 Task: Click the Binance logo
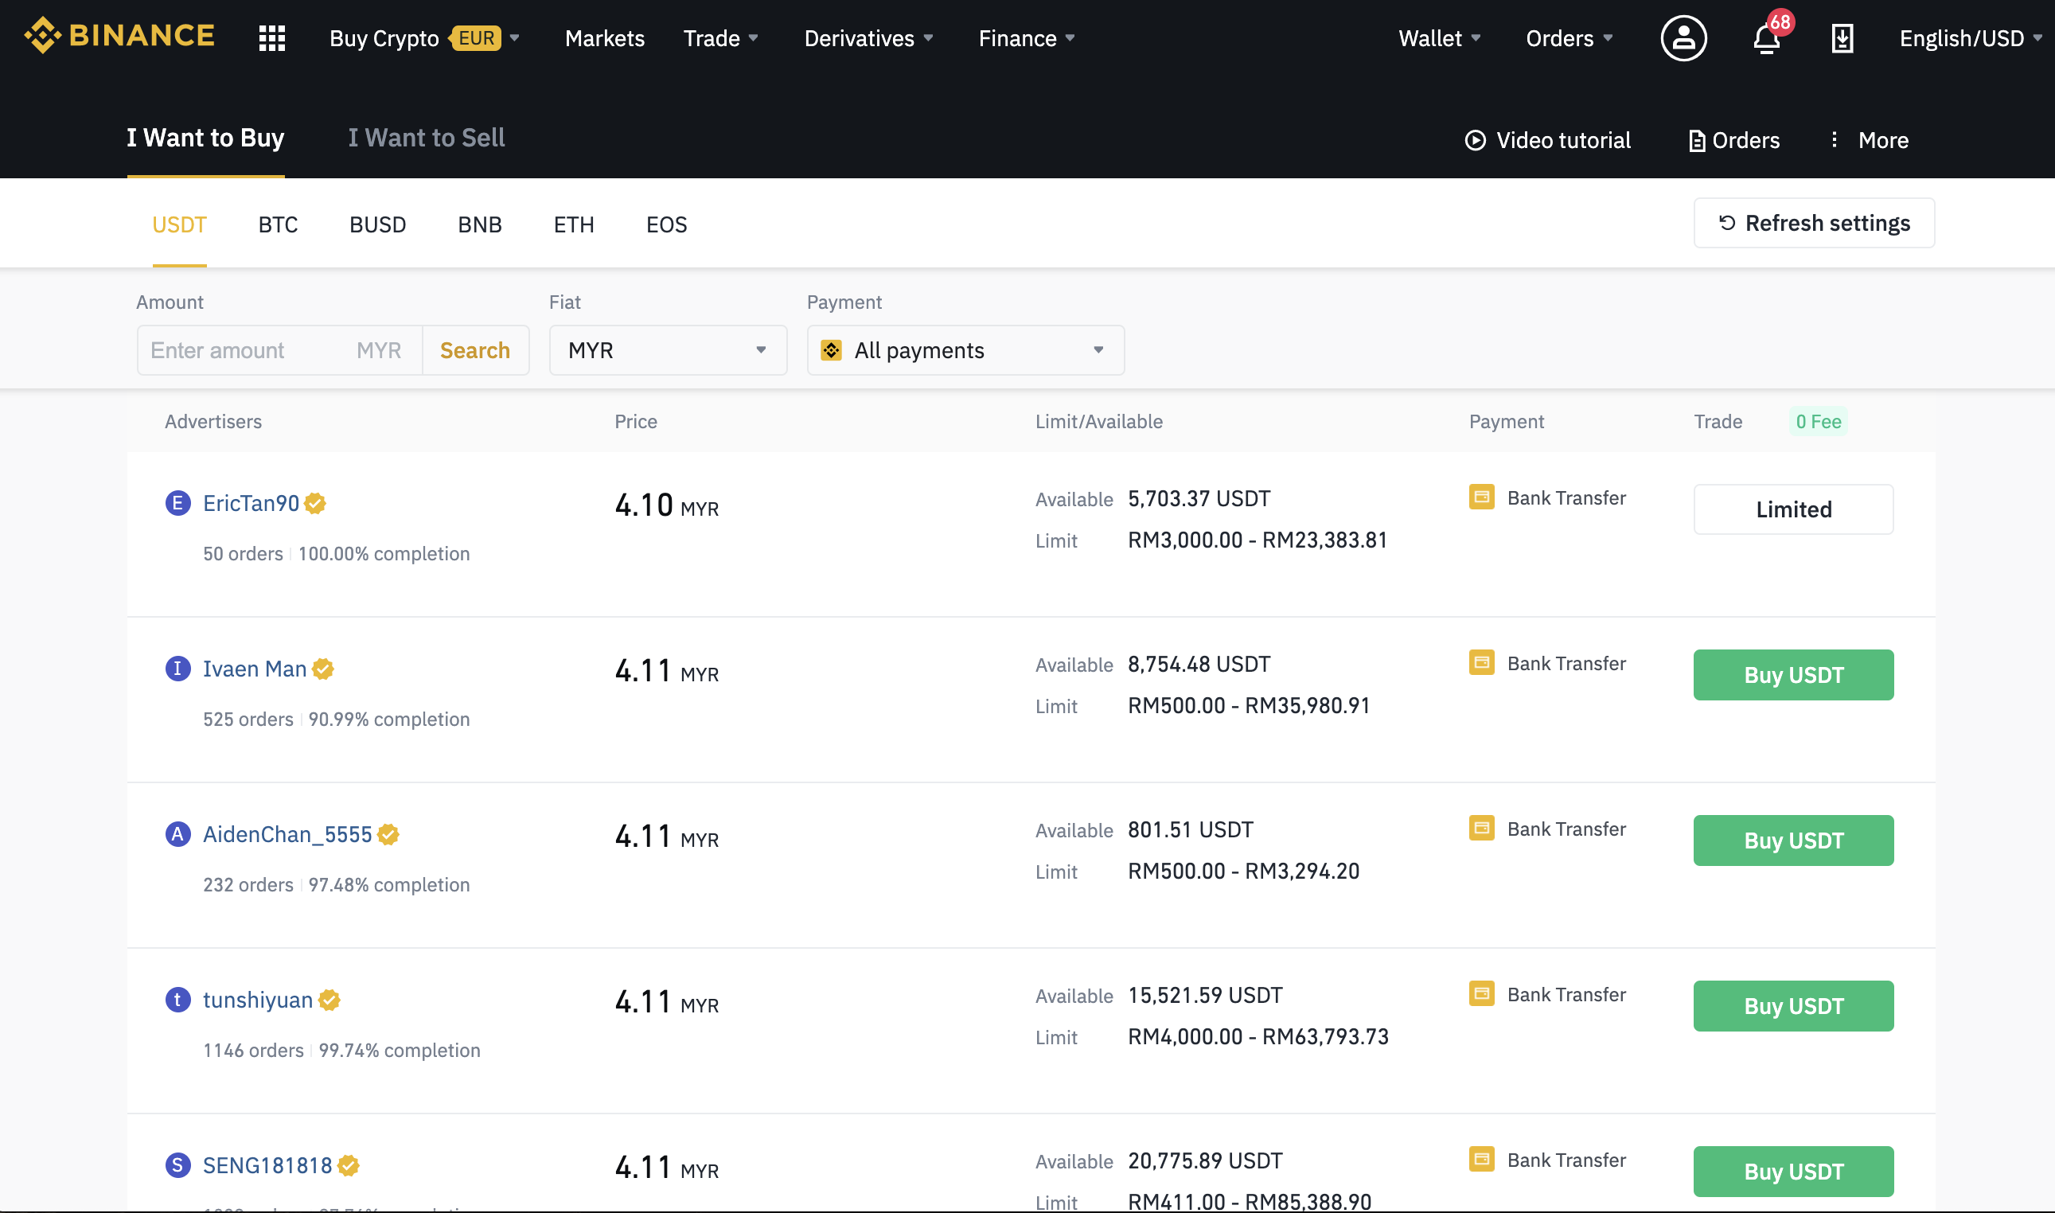point(119,36)
